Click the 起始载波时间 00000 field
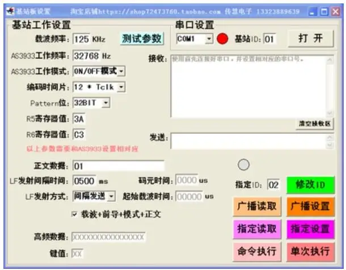The height and width of the screenshot is (270, 346). click(x=189, y=196)
